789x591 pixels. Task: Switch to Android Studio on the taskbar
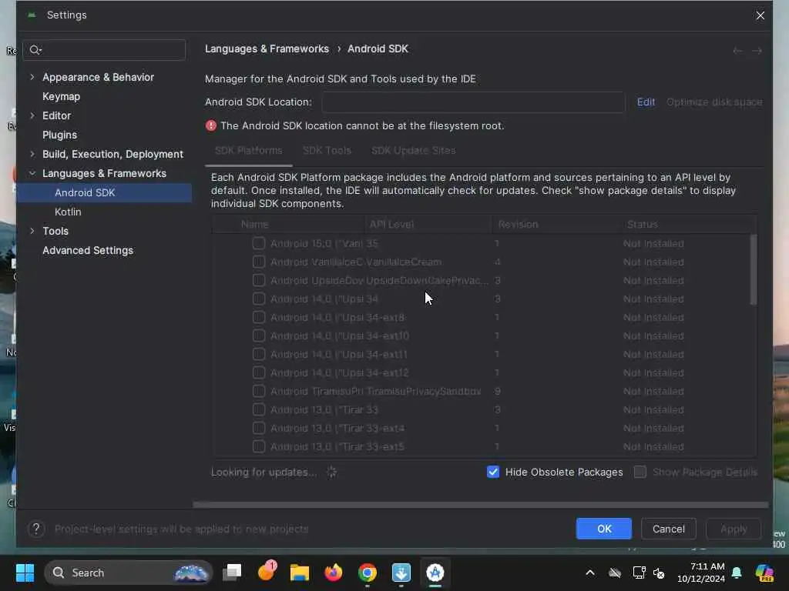435,573
